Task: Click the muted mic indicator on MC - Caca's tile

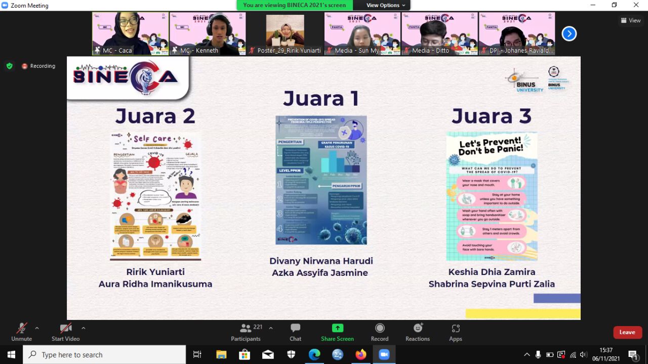Action: click(x=96, y=51)
